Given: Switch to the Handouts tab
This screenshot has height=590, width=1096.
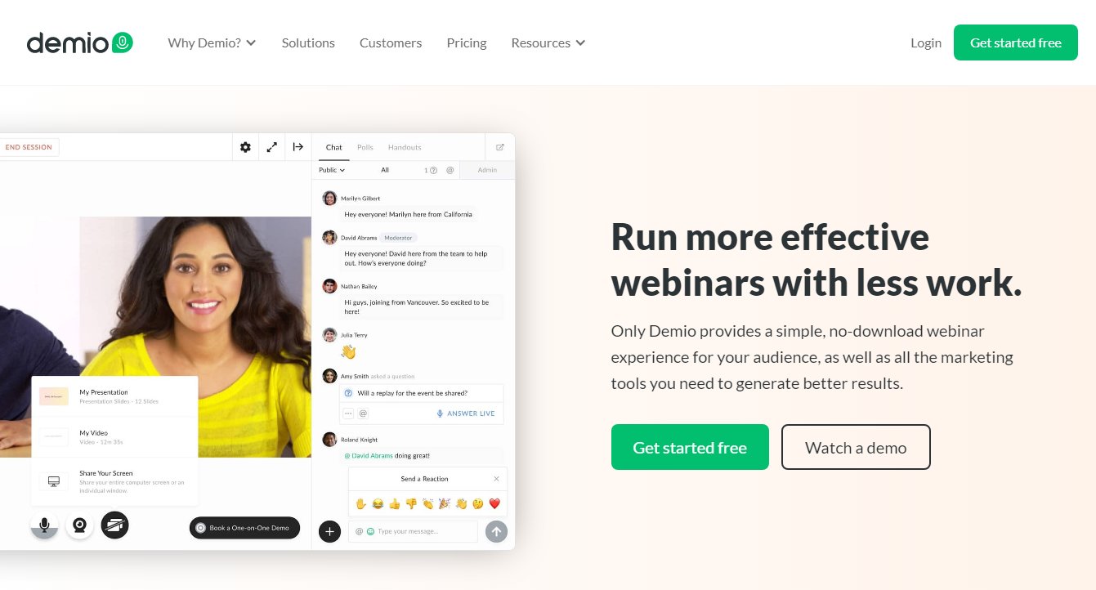Looking at the screenshot, I should [x=404, y=147].
